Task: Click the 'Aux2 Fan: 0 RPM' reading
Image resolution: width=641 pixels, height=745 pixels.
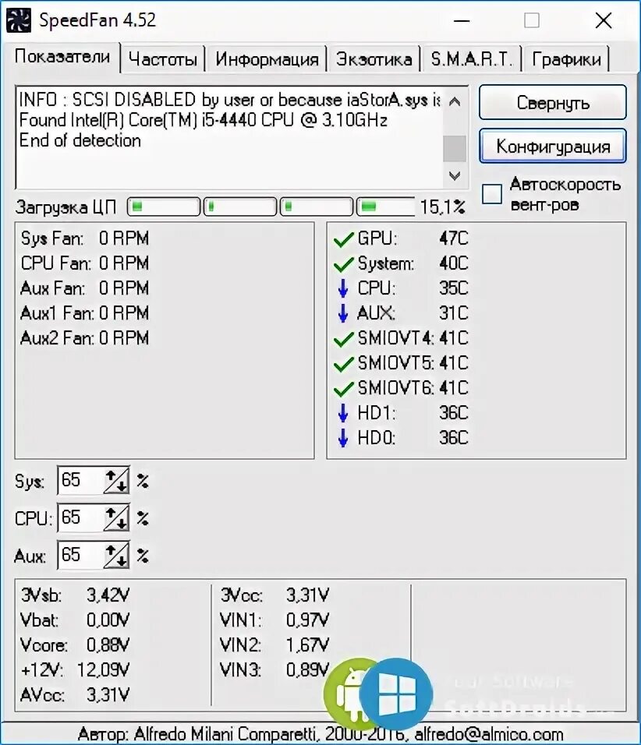Action: pyautogui.click(x=85, y=338)
